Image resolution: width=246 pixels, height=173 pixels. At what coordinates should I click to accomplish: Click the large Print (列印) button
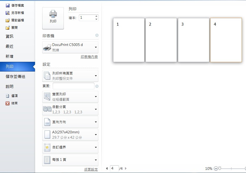53,18
